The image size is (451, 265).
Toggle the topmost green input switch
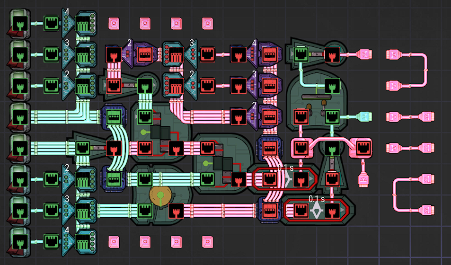coord(19,23)
